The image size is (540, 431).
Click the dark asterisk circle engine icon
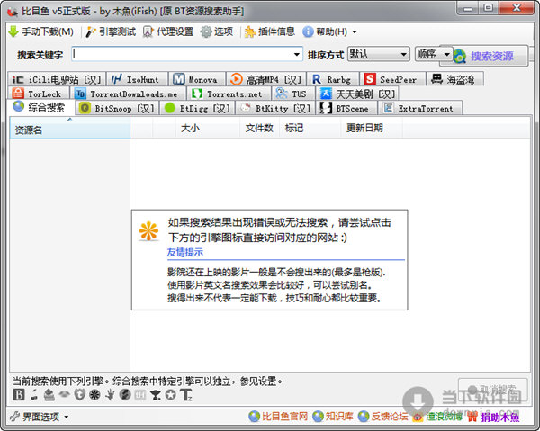(x=94, y=394)
